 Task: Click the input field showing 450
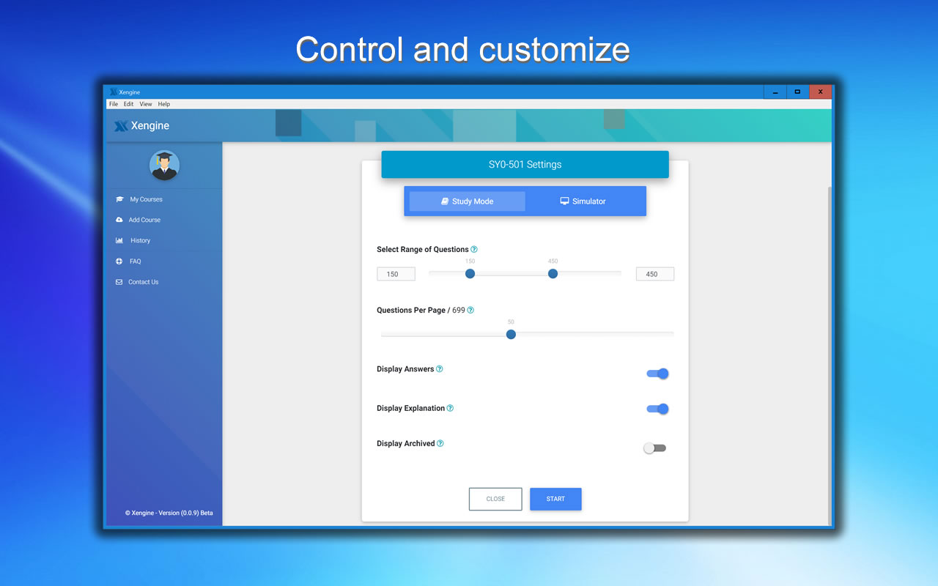point(654,273)
